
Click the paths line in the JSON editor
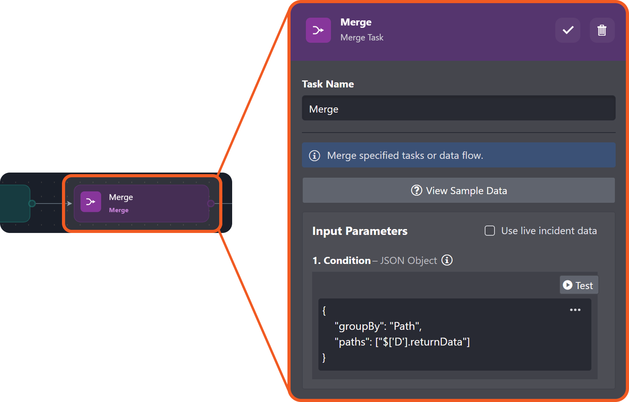(402, 342)
